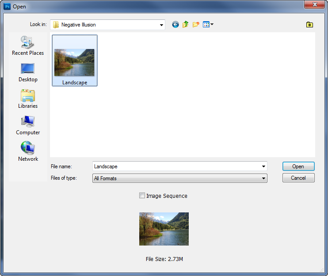Click the Open button
328x276 pixels.
298,166
